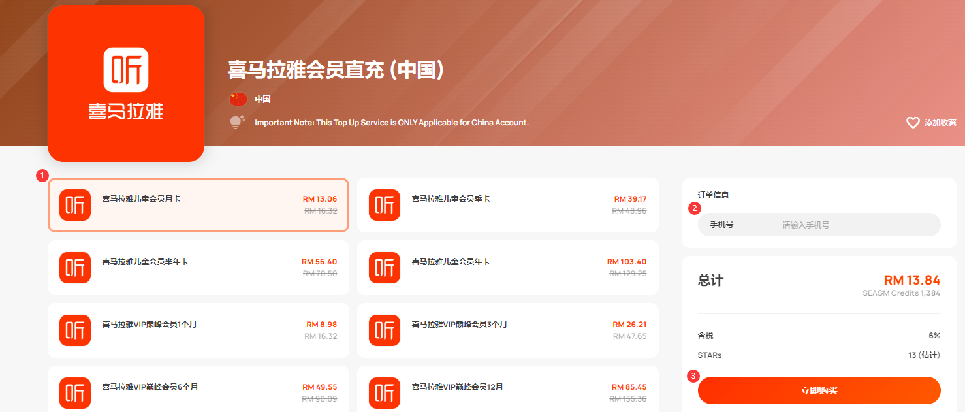The height and width of the screenshot is (412, 965).
Task: Click the 中国 region label
Action: click(262, 99)
